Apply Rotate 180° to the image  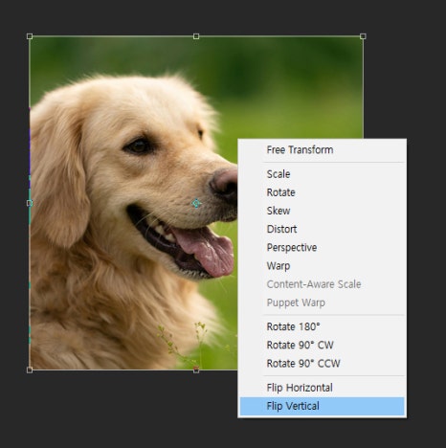(322, 326)
